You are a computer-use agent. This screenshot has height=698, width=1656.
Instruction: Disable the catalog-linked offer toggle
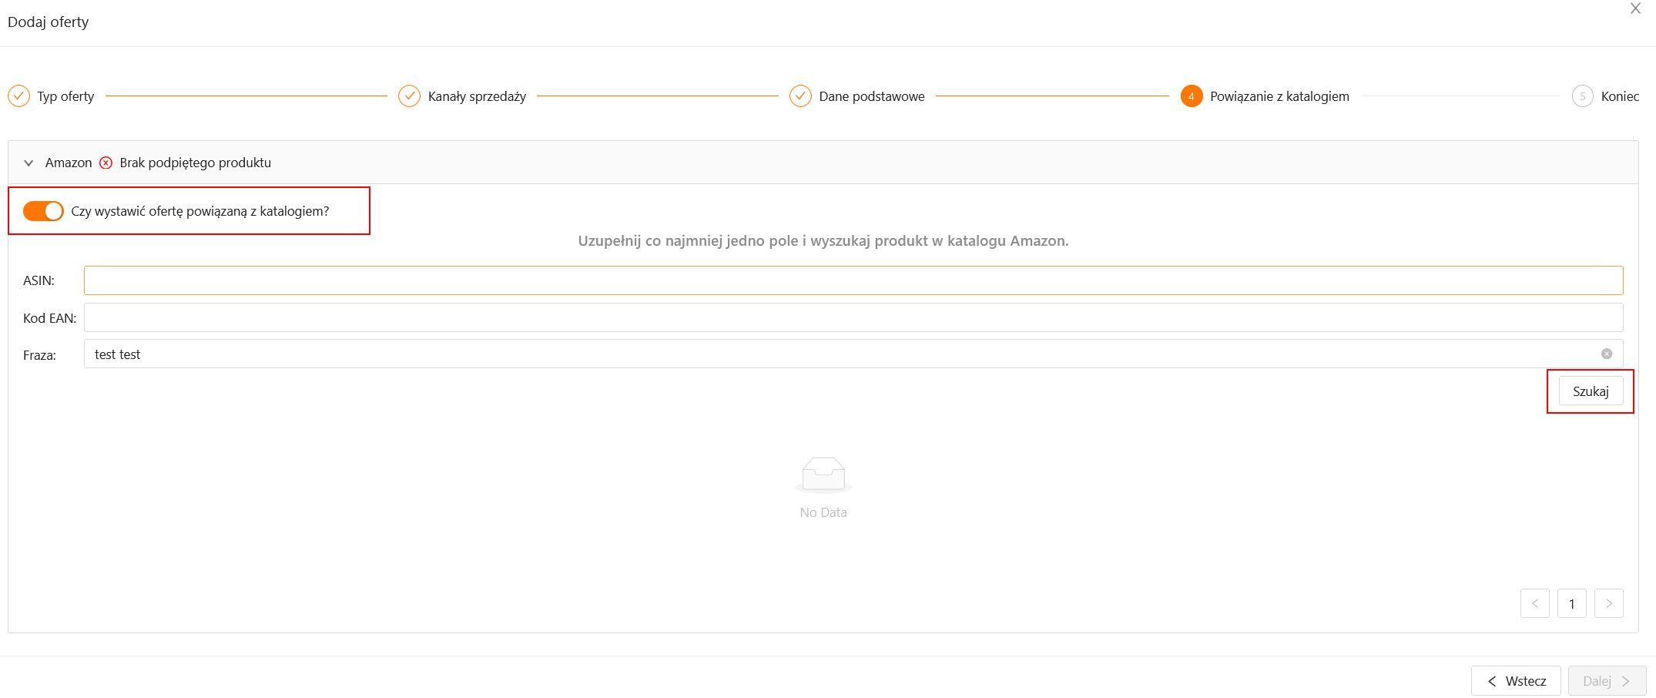tap(43, 211)
